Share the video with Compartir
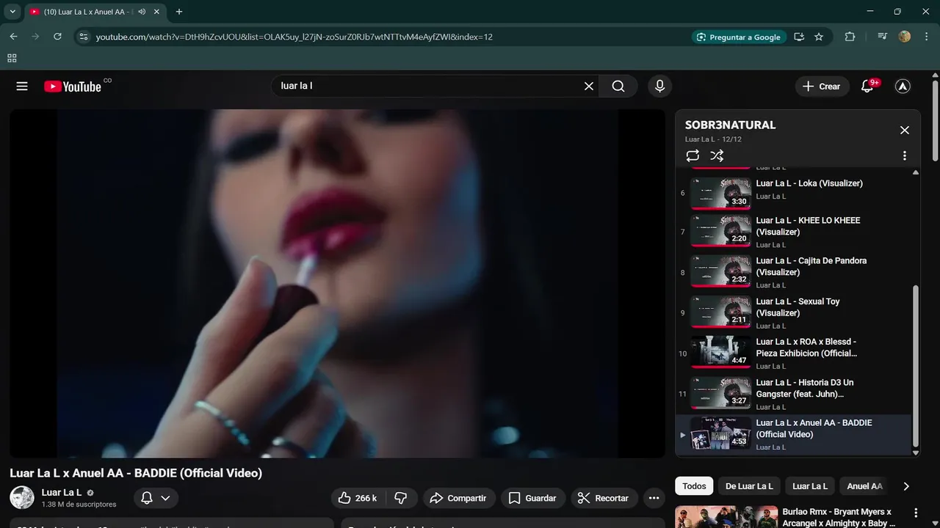The image size is (940, 528). click(x=458, y=498)
